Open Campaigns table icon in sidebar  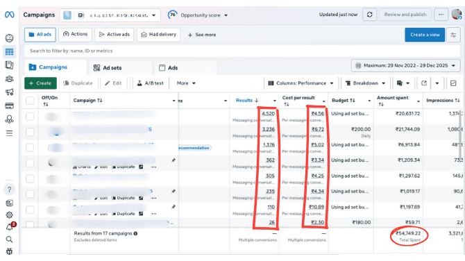tap(10, 52)
